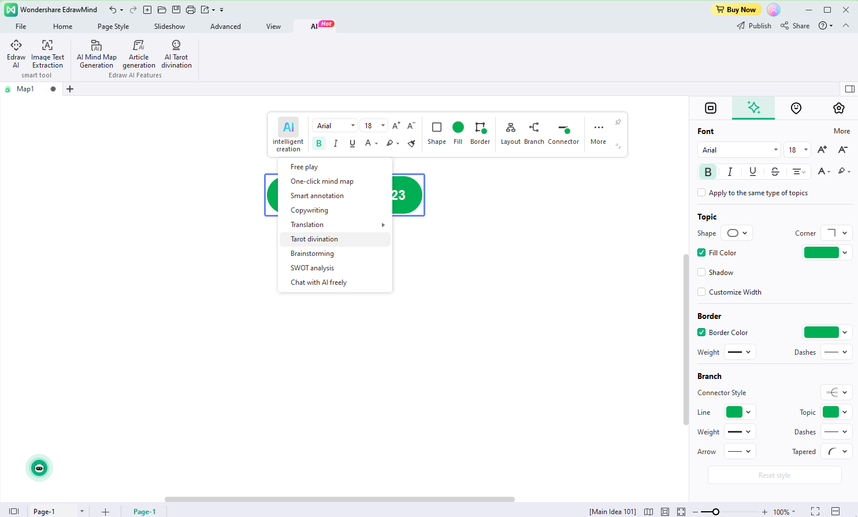The width and height of the screenshot is (858, 517).
Task: Toggle Italic in the right Font panel
Action: tap(730, 172)
